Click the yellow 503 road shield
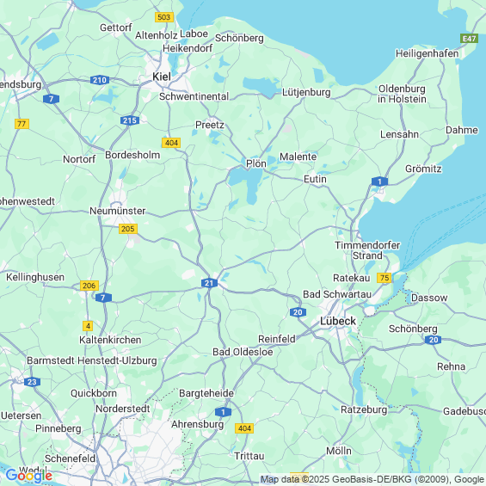The image size is (486, 486). (x=164, y=17)
